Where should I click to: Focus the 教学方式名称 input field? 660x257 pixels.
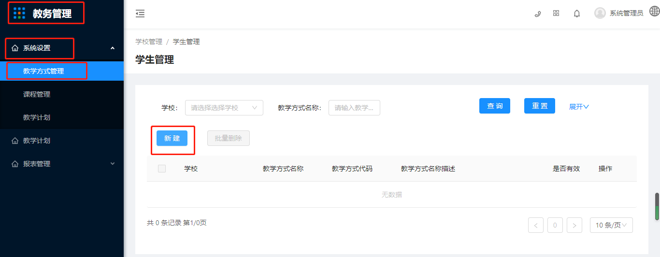coord(354,108)
